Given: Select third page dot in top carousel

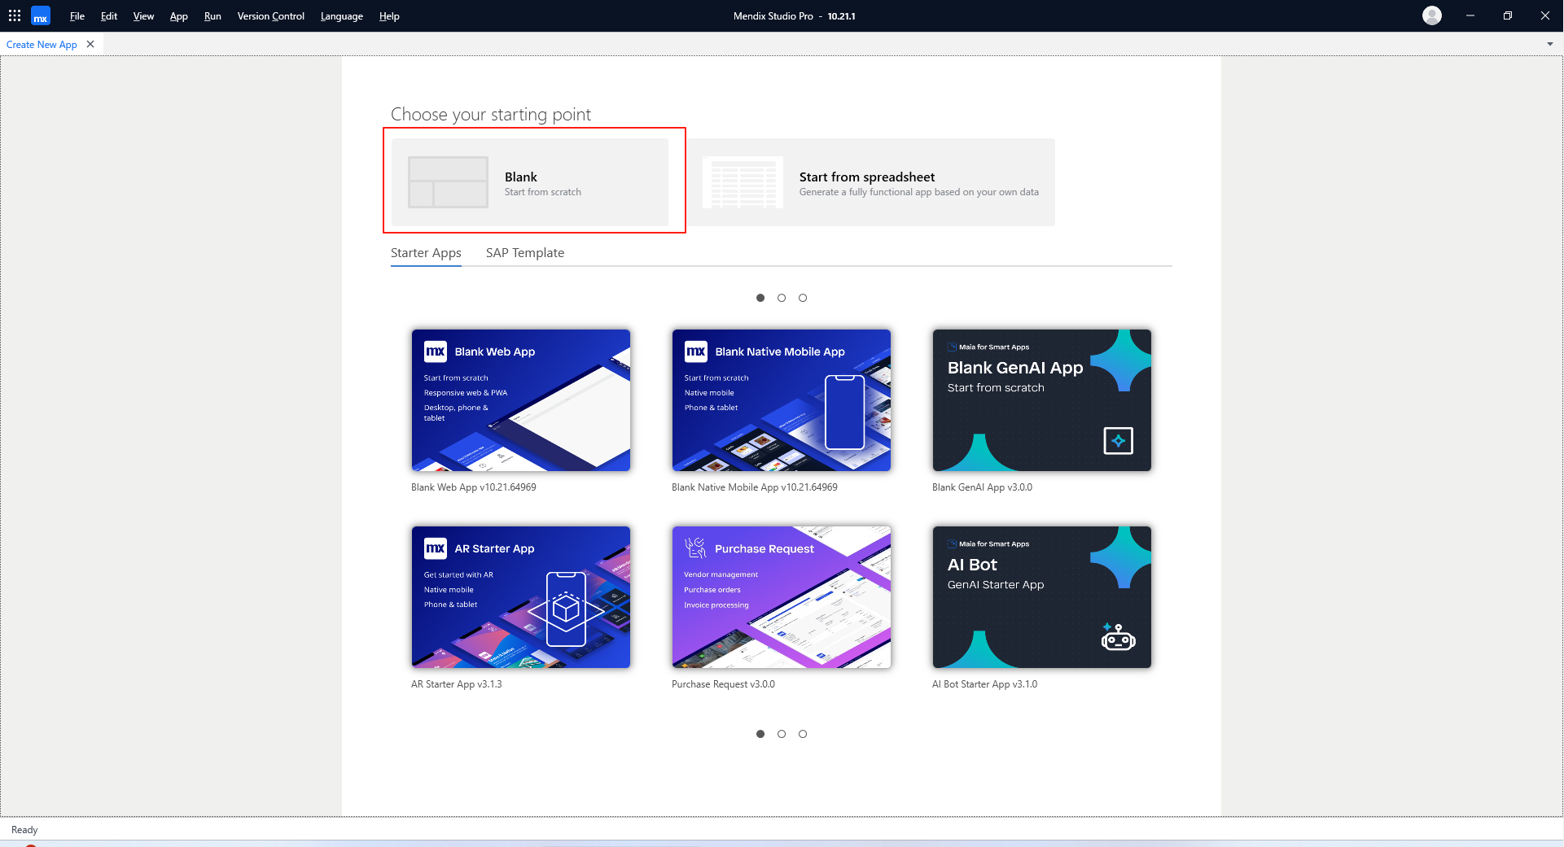Looking at the screenshot, I should (x=803, y=298).
